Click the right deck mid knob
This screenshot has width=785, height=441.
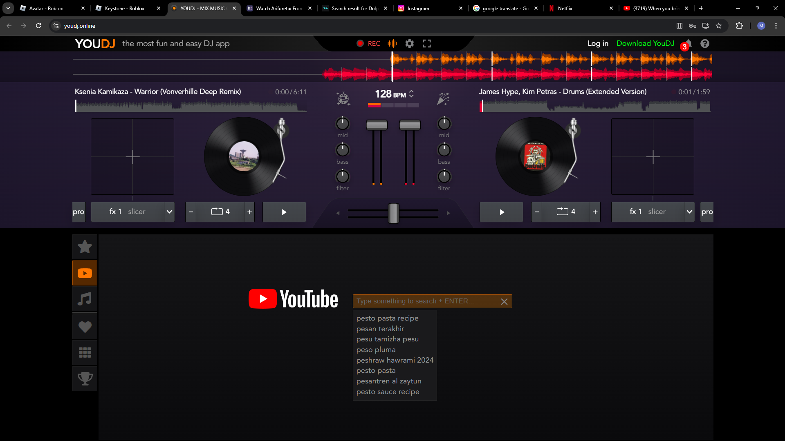click(444, 123)
